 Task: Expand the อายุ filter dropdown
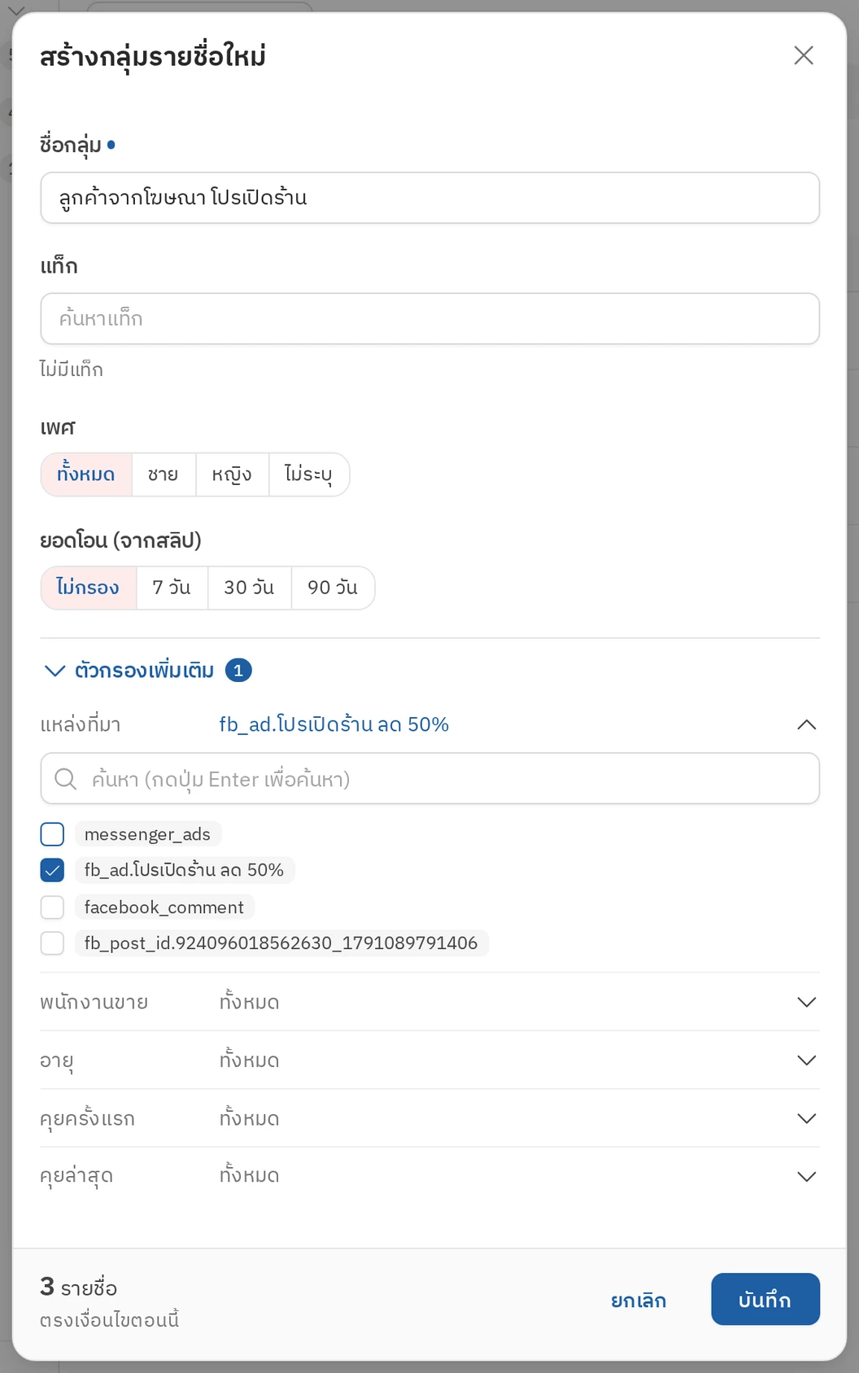tap(806, 1060)
